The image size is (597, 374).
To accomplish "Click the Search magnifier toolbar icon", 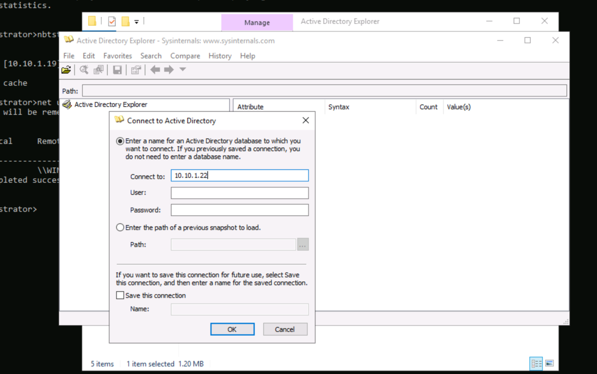I will tap(84, 70).
